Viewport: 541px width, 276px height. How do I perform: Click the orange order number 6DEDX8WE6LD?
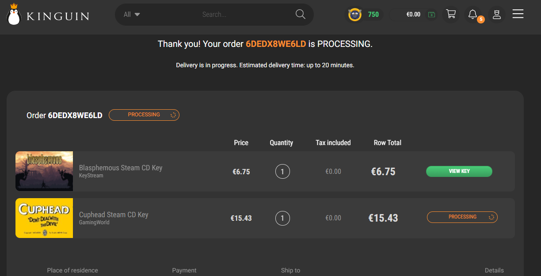pos(276,44)
